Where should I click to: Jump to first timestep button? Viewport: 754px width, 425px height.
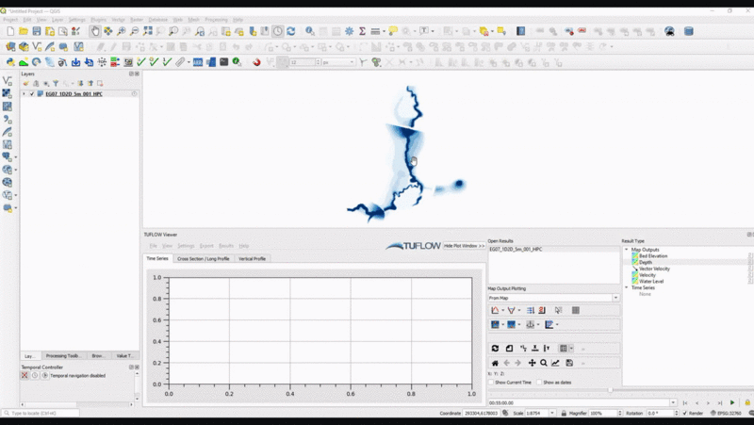685,403
